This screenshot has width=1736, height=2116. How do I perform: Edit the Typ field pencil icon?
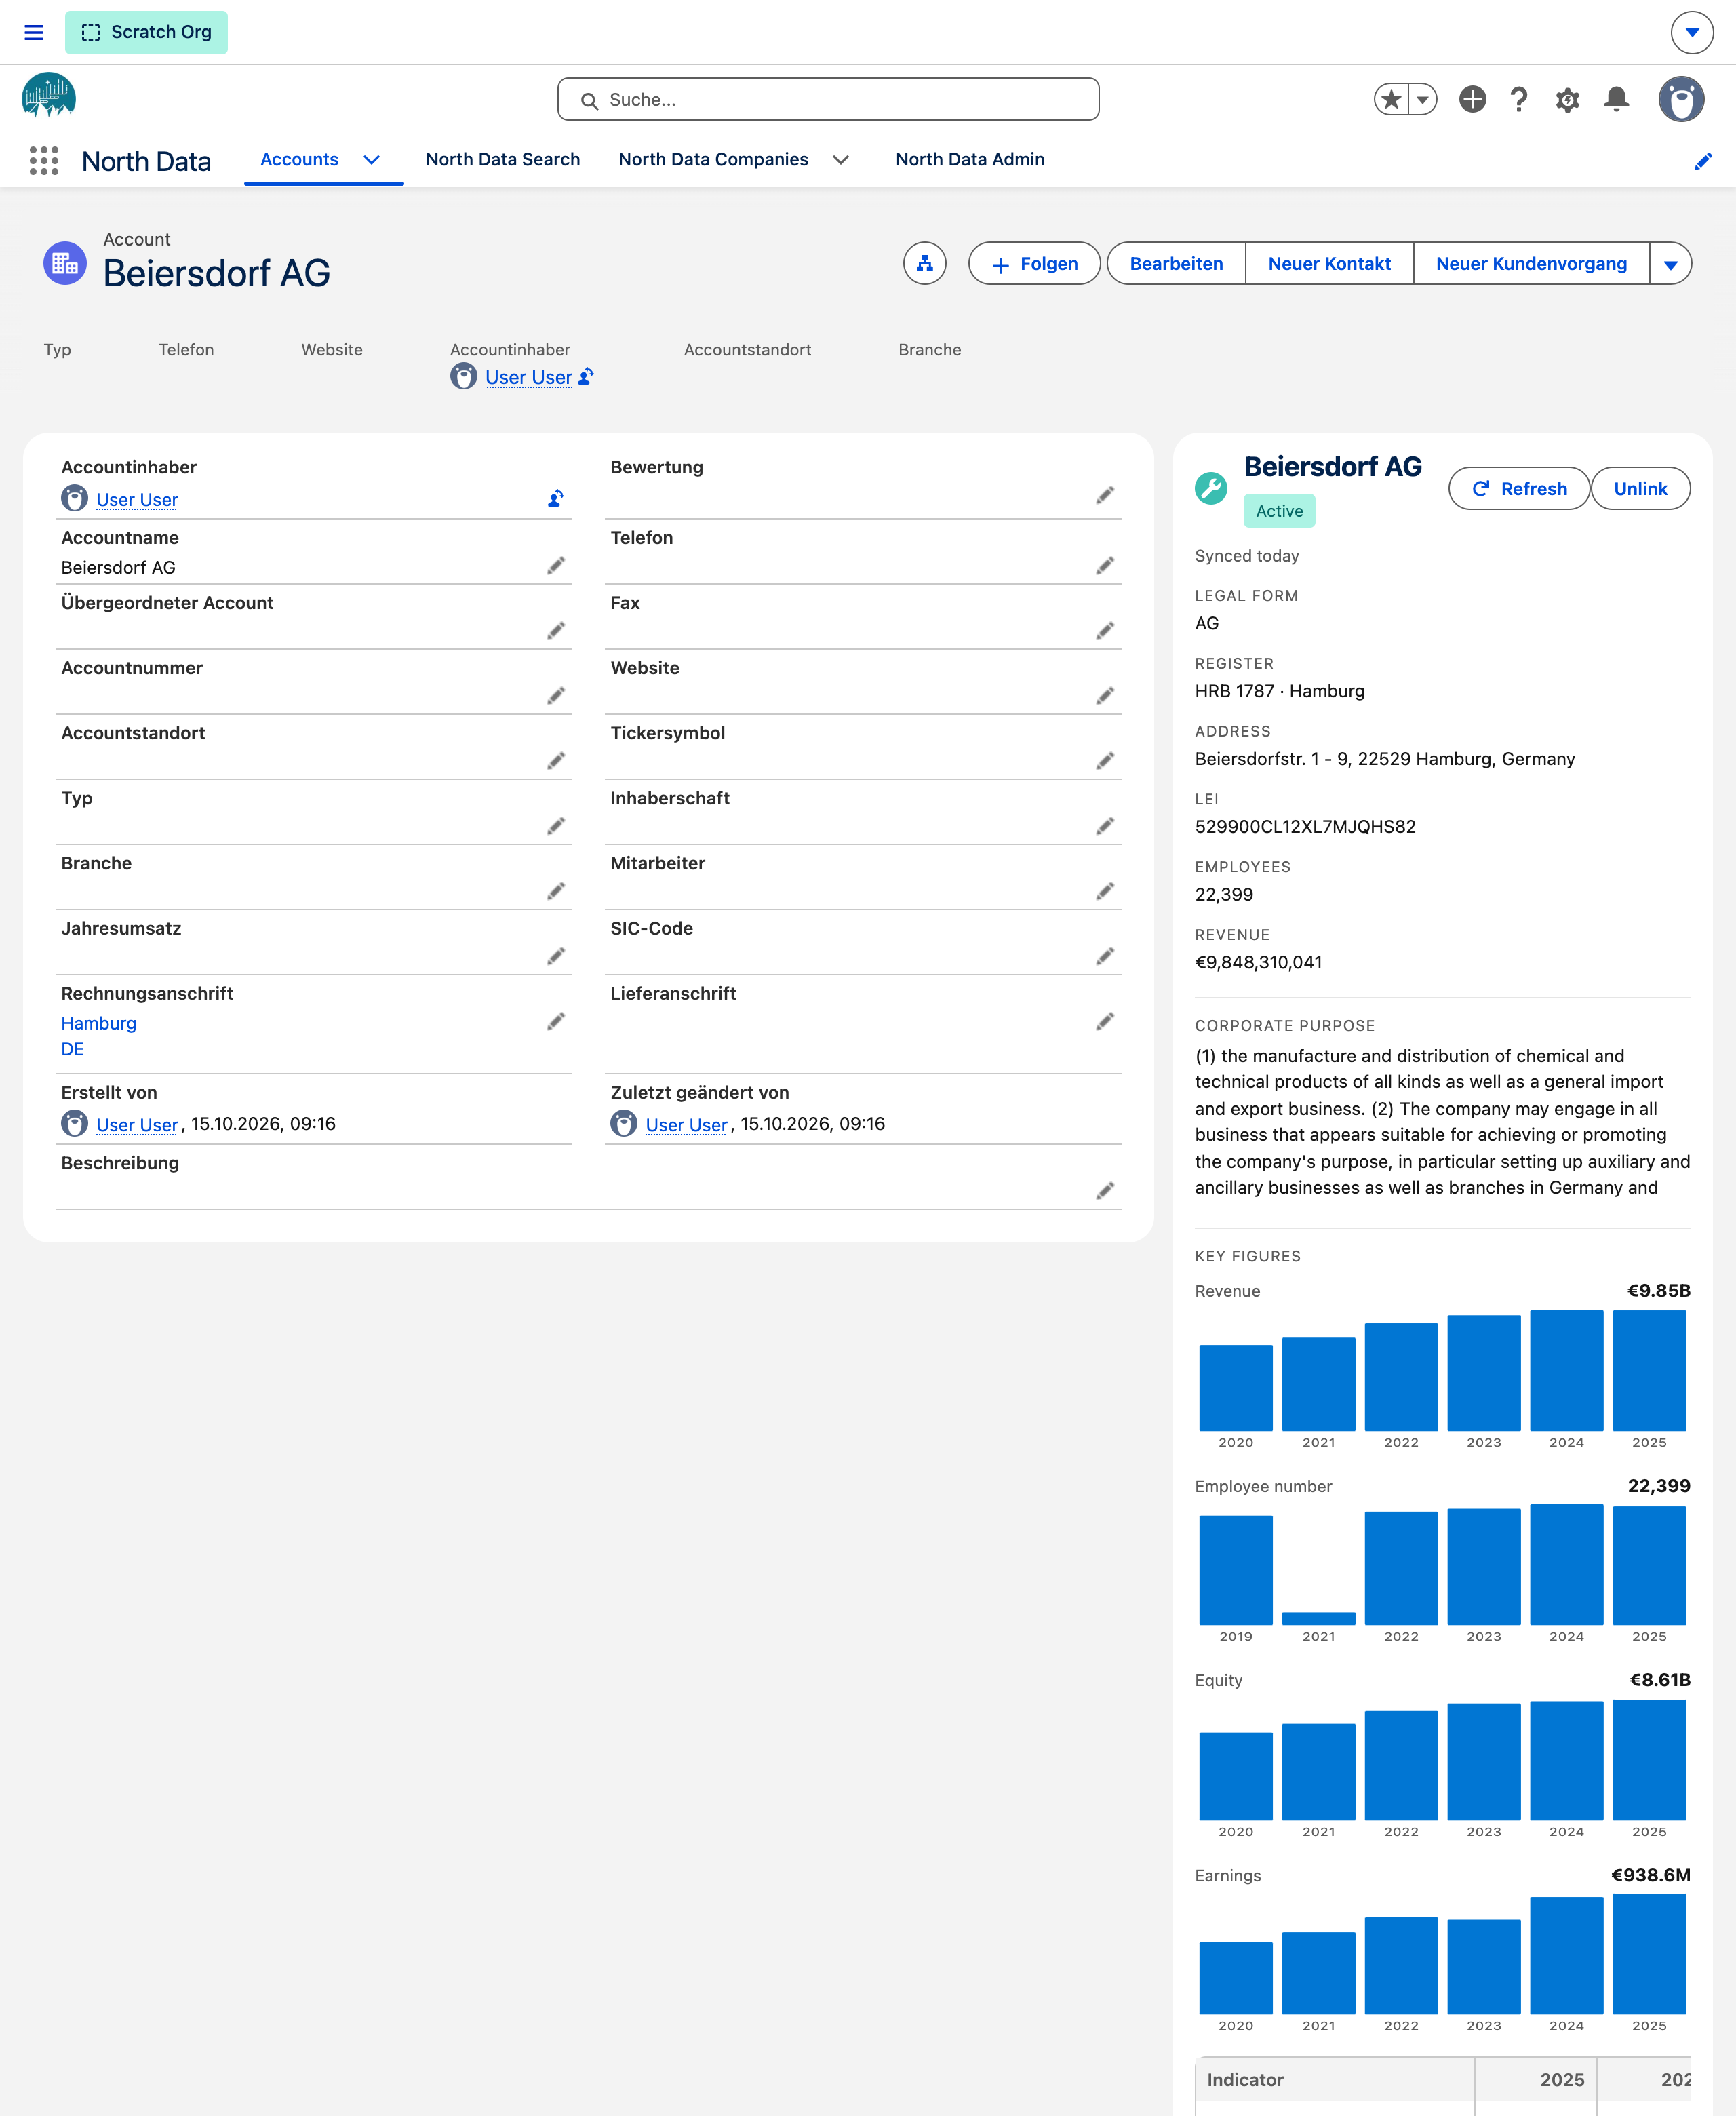(x=556, y=826)
